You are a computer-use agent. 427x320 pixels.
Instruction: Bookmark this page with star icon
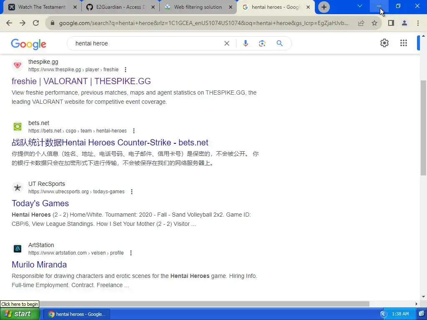tap(374, 23)
